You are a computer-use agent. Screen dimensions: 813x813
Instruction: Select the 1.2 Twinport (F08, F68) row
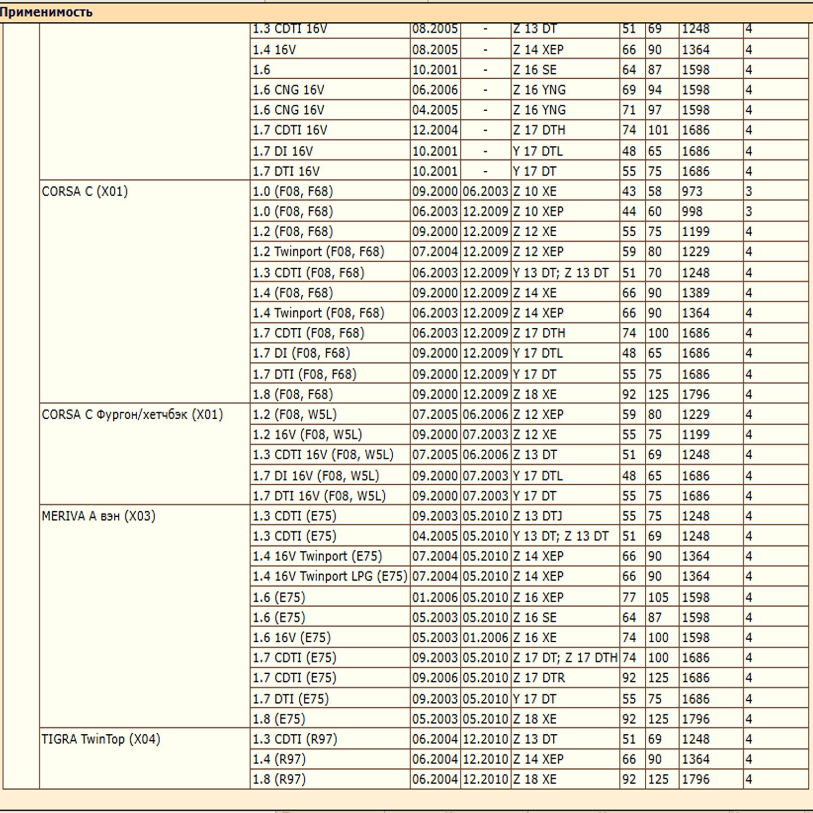319,252
